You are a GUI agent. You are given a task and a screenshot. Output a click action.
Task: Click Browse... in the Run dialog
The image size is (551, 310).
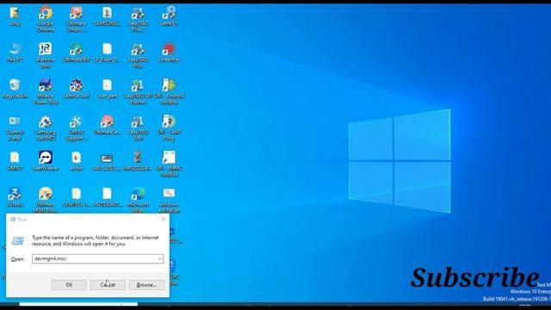pos(146,285)
